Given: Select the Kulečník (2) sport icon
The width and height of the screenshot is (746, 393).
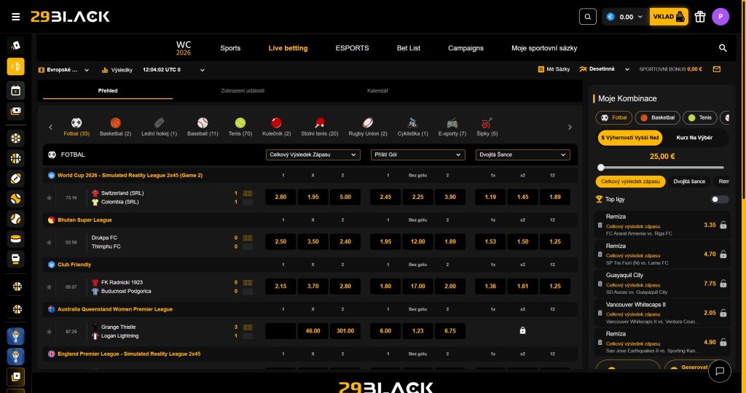Looking at the screenshot, I should [276, 127].
